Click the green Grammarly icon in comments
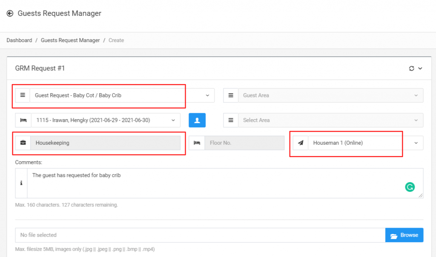 (x=410, y=187)
